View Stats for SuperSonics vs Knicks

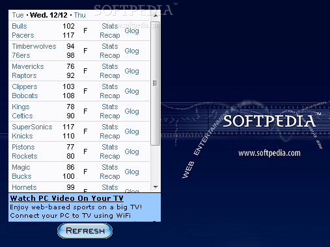point(110,127)
